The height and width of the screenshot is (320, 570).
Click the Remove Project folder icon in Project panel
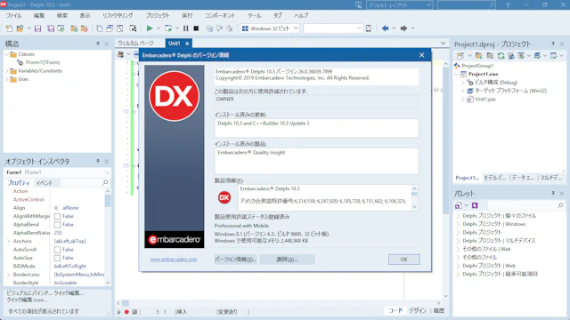tap(490, 55)
